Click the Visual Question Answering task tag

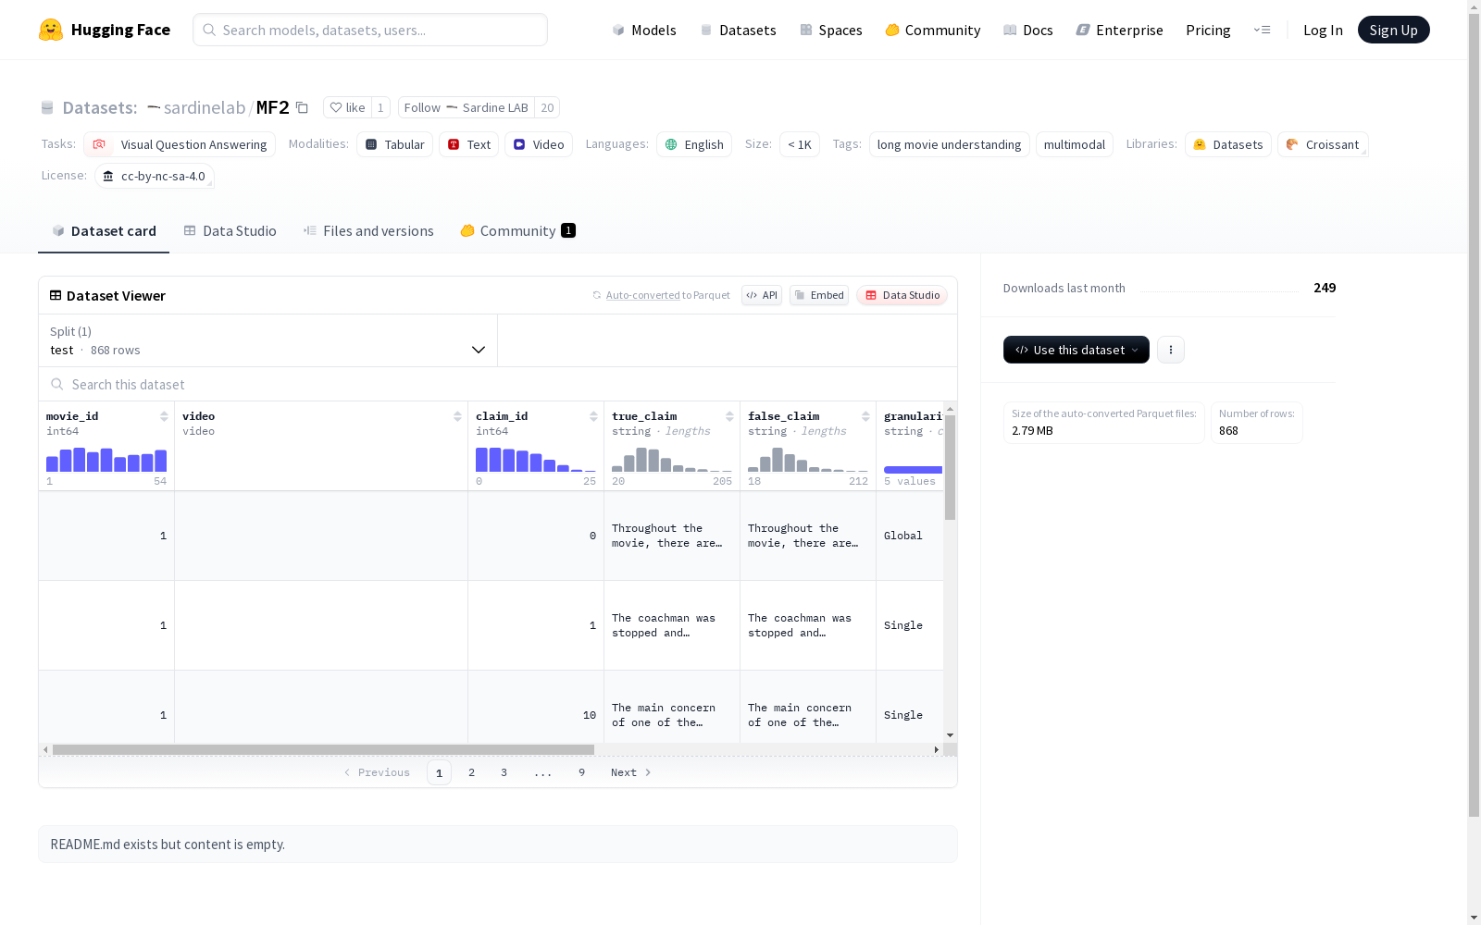[180, 144]
